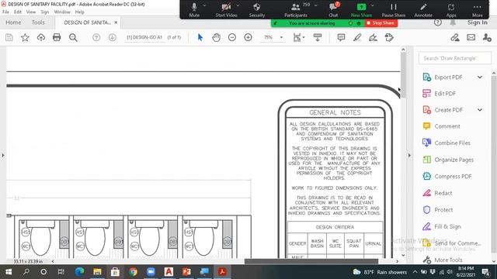Click New Share in Zoom
497x279 pixels.
click(x=361, y=10)
